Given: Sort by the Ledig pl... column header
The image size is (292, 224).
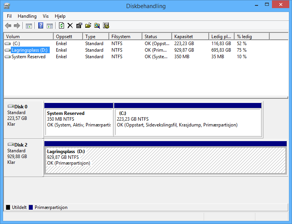Looking at the screenshot, I should click(222, 37).
